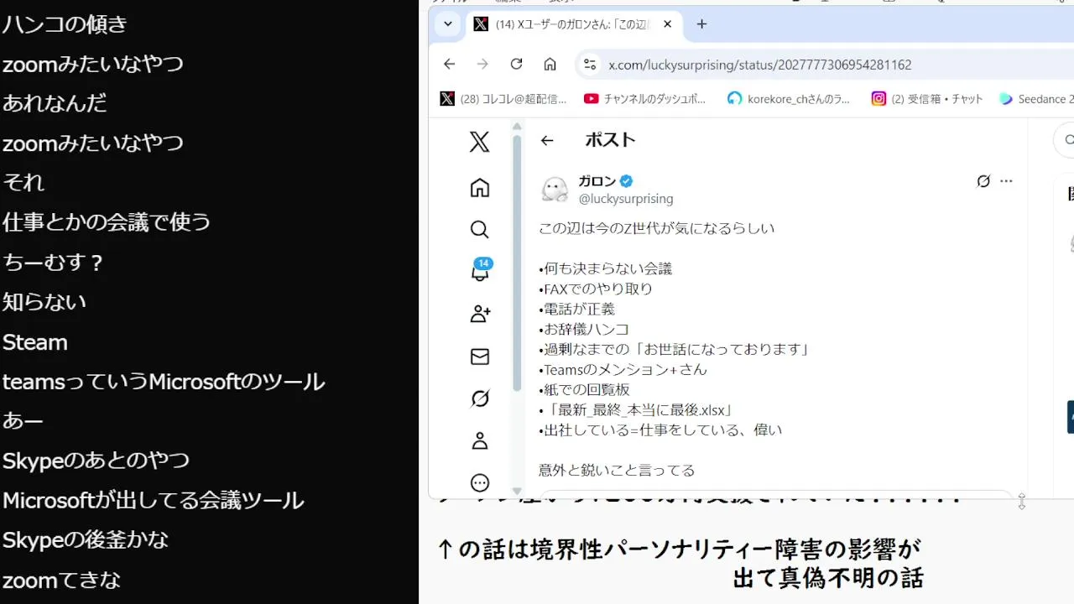Reload the page with the refresh button
Viewport: 1074px width, 604px height.
coord(516,65)
